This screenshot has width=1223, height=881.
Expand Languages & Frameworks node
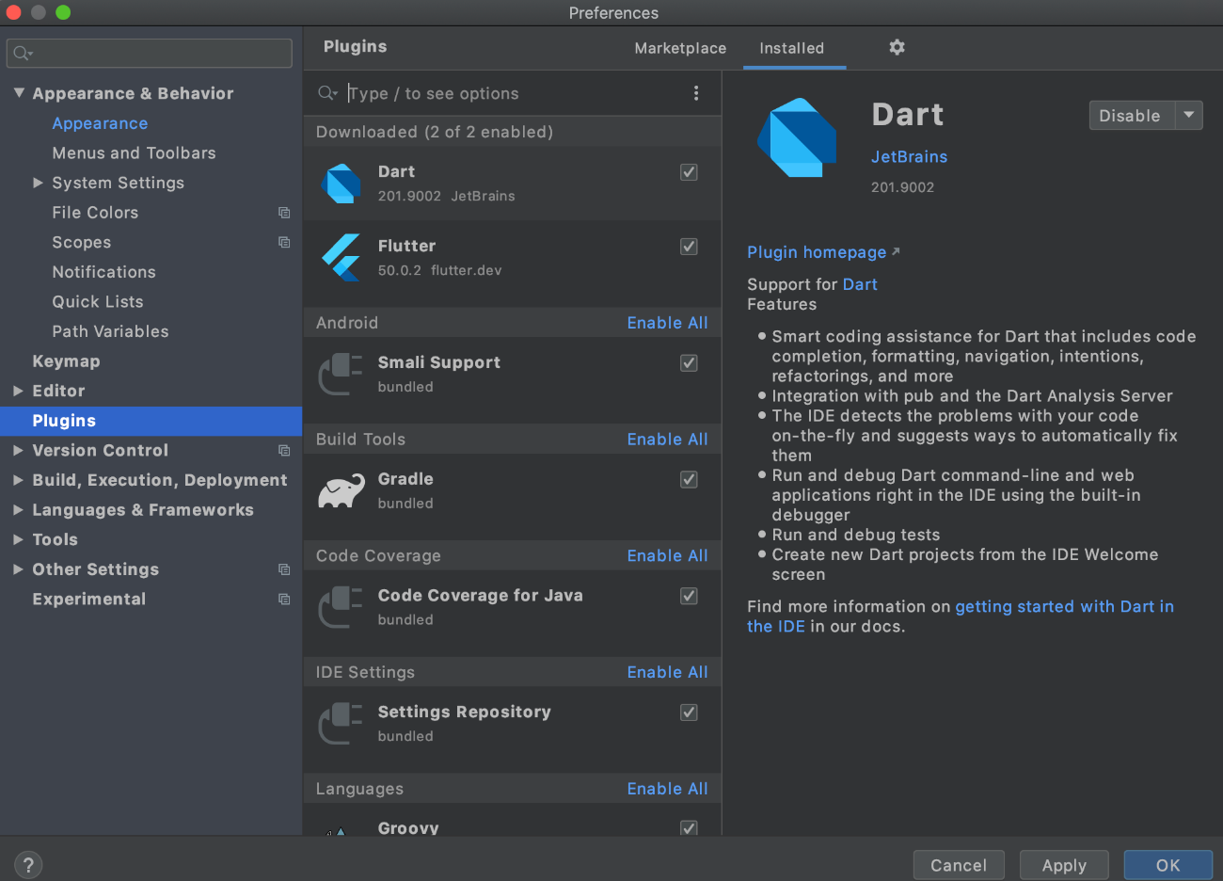[x=18, y=510]
